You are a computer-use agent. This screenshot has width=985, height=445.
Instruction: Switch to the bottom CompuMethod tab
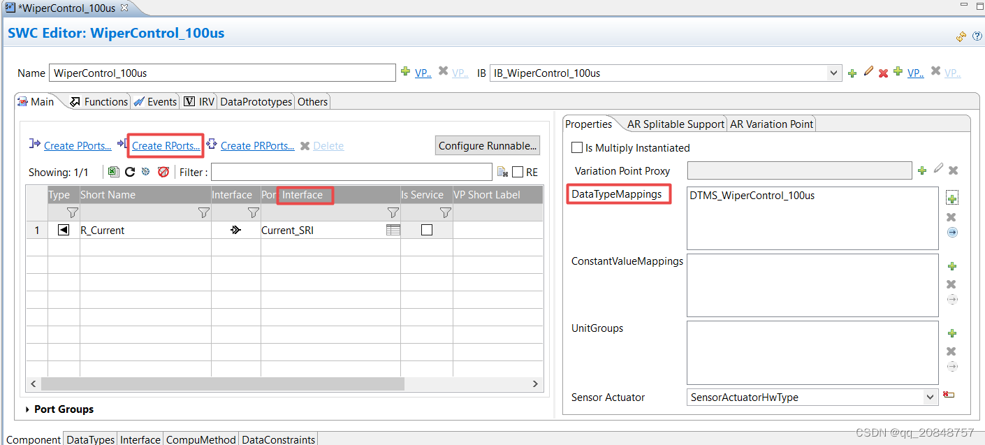(201, 439)
